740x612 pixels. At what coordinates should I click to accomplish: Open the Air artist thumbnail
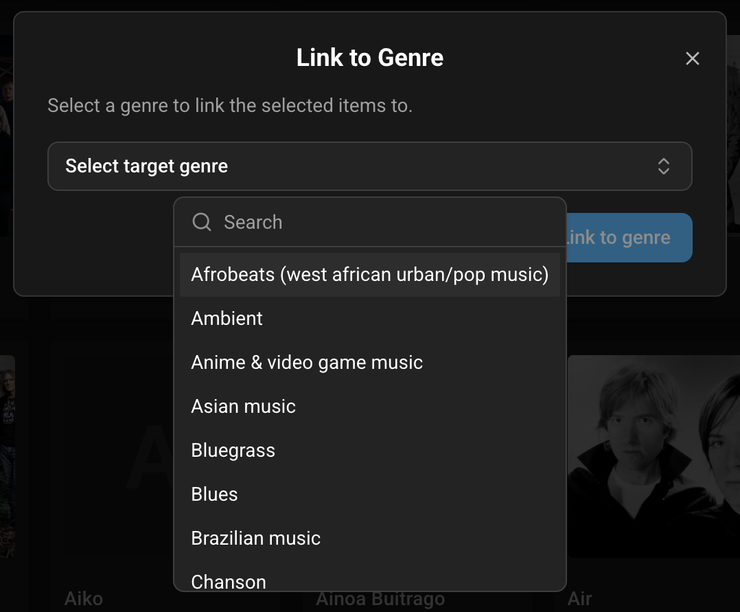[x=652, y=457]
